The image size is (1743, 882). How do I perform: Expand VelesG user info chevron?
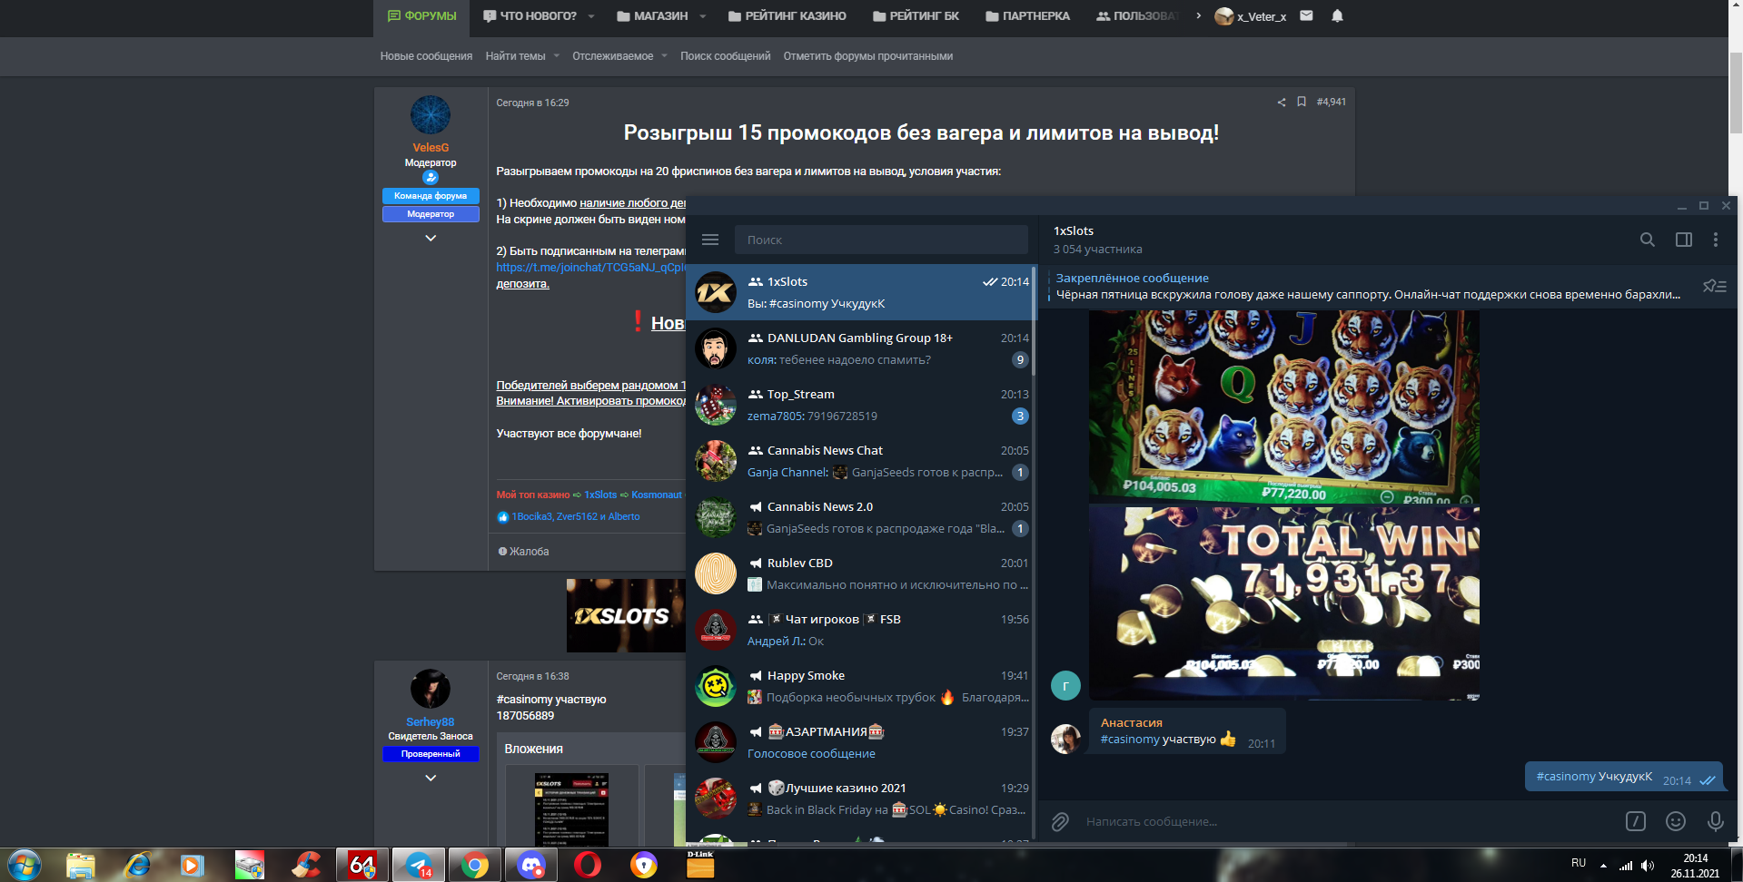pyautogui.click(x=431, y=238)
